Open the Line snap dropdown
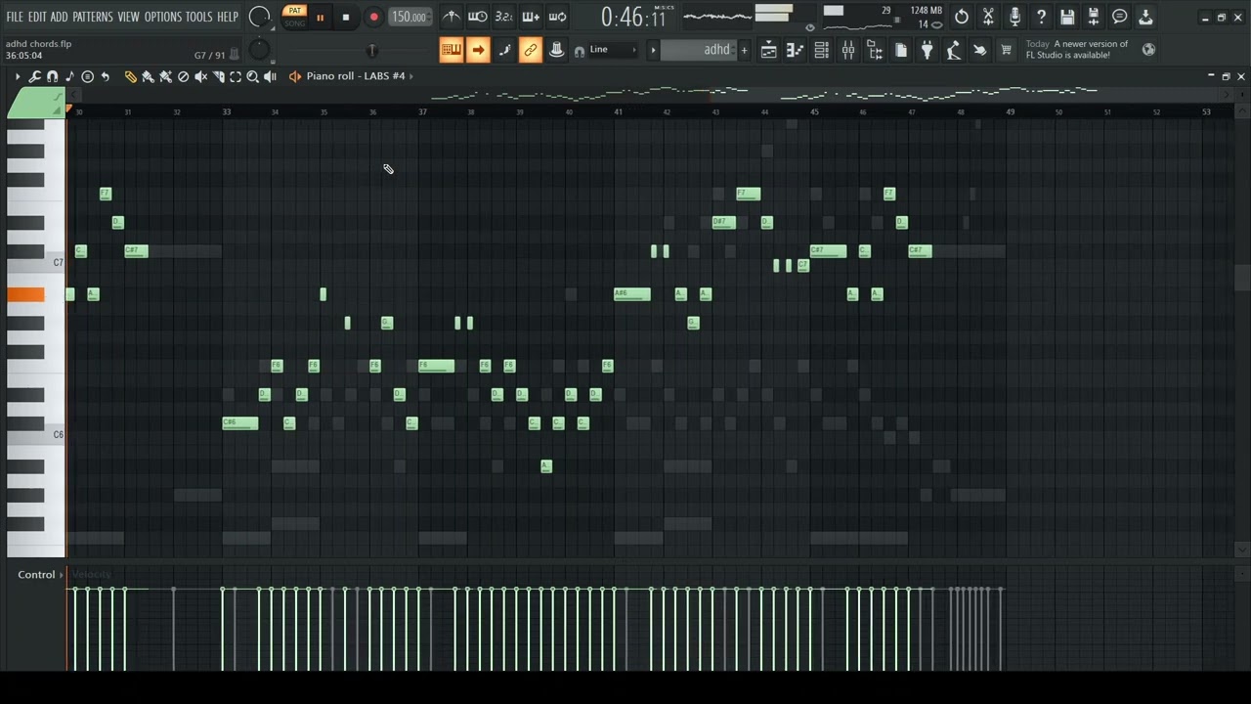The width and height of the screenshot is (1251, 704). tap(613, 50)
